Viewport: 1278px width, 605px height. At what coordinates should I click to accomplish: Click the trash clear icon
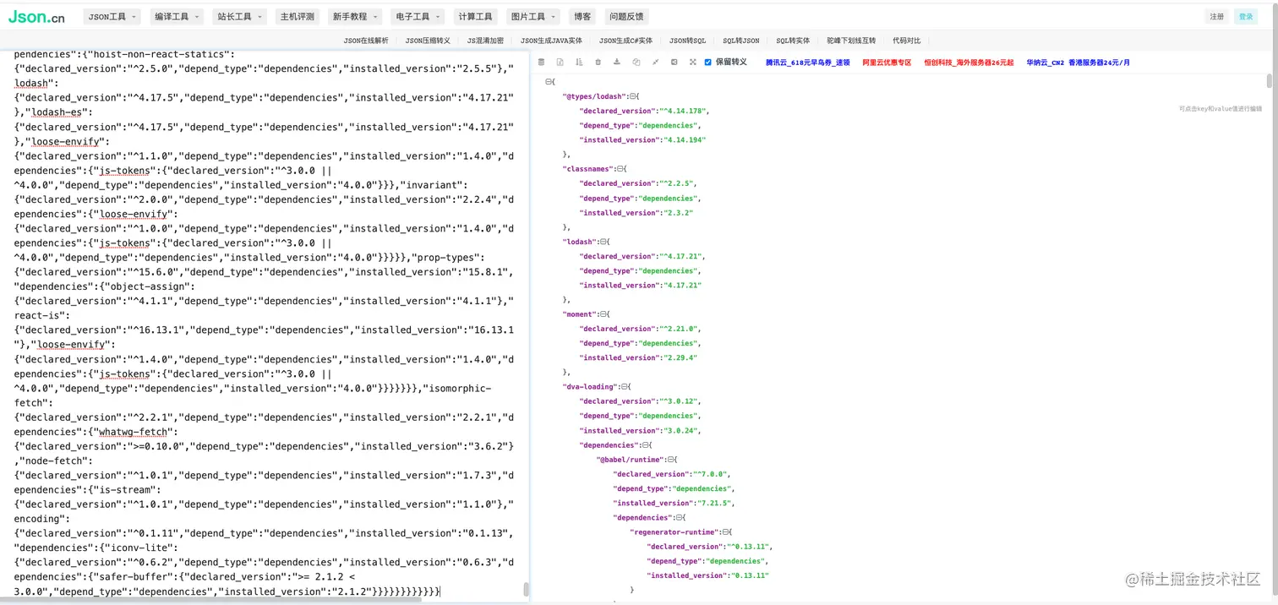(598, 62)
